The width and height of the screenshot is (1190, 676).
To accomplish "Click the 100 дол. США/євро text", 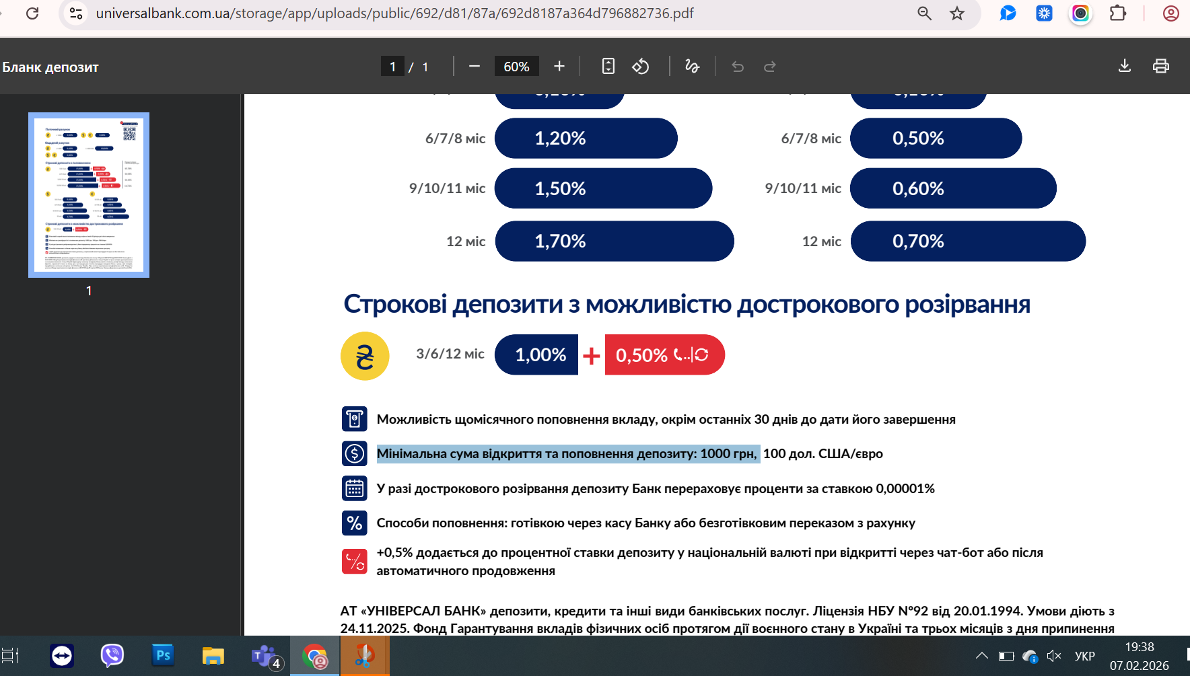I will (823, 454).
